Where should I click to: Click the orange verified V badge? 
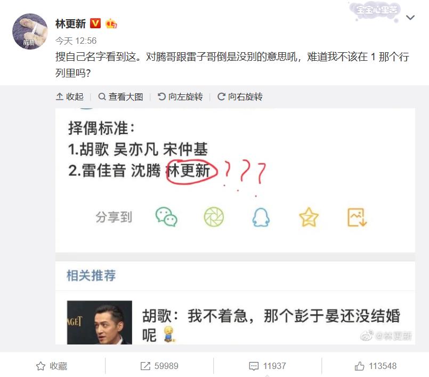[95, 23]
